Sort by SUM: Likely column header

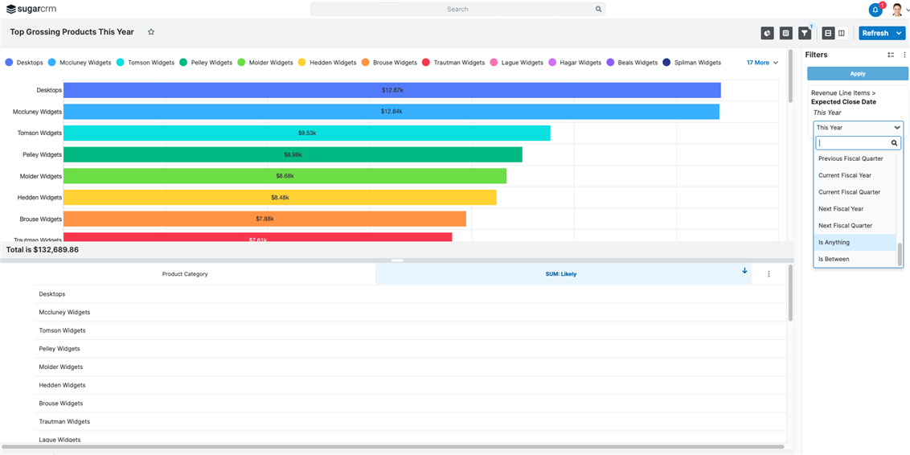point(561,274)
